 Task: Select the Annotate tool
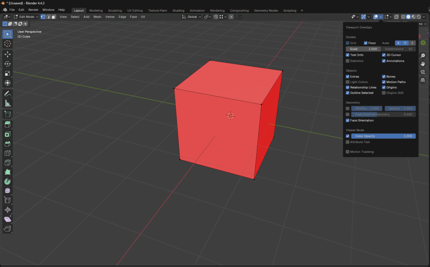tap(8, 94)
